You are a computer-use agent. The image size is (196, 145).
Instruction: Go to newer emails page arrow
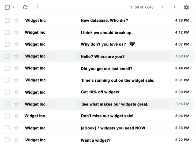163,7
